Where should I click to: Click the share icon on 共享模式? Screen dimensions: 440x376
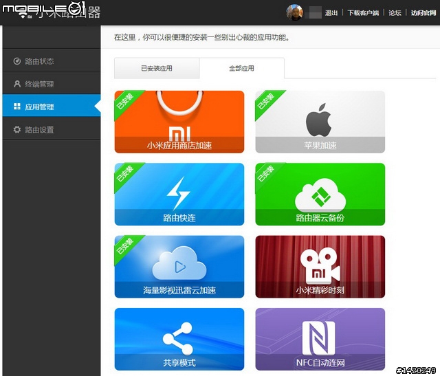[x=178, y=339]
